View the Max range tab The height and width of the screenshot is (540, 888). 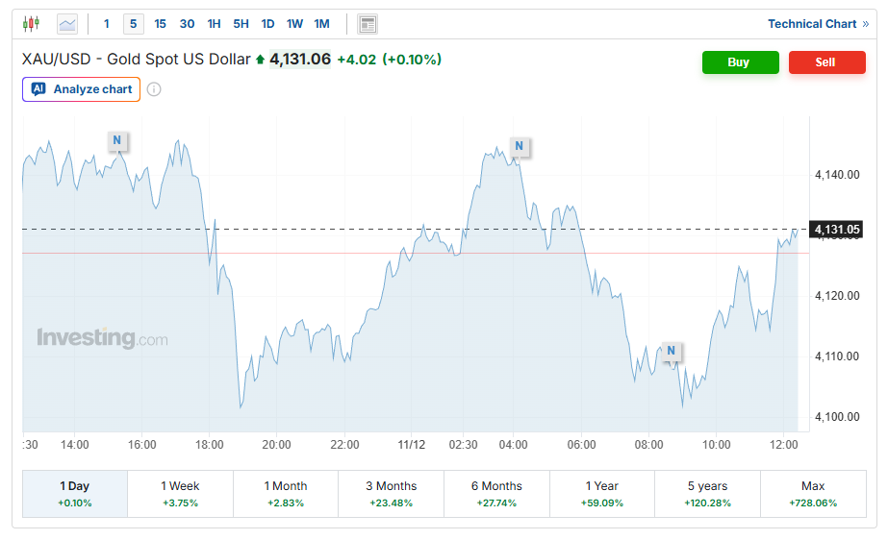coord(813,493)
